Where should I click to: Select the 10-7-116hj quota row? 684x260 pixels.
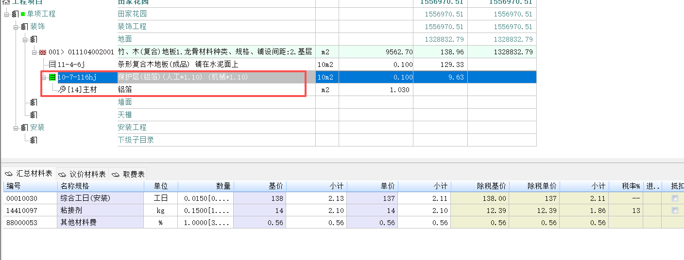coord(77,77)
